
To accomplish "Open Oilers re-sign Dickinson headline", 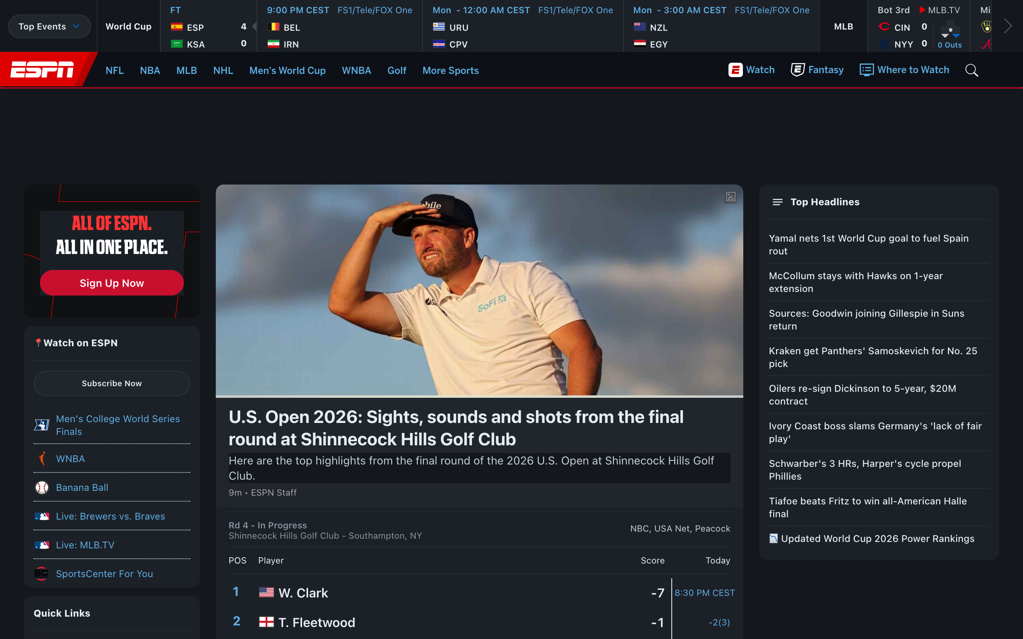I will pos(862,395).
